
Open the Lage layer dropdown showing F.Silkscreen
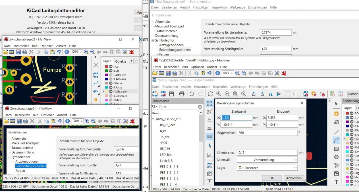(267, 168)
